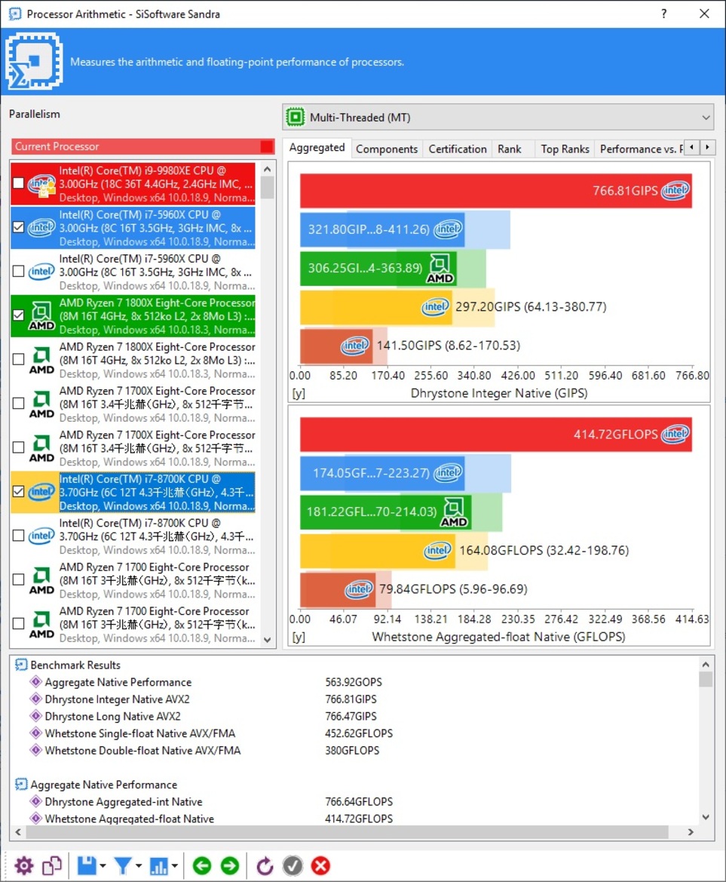Click the Benchmark Results scroll-down arrow
726x882 pixels.
706,817
